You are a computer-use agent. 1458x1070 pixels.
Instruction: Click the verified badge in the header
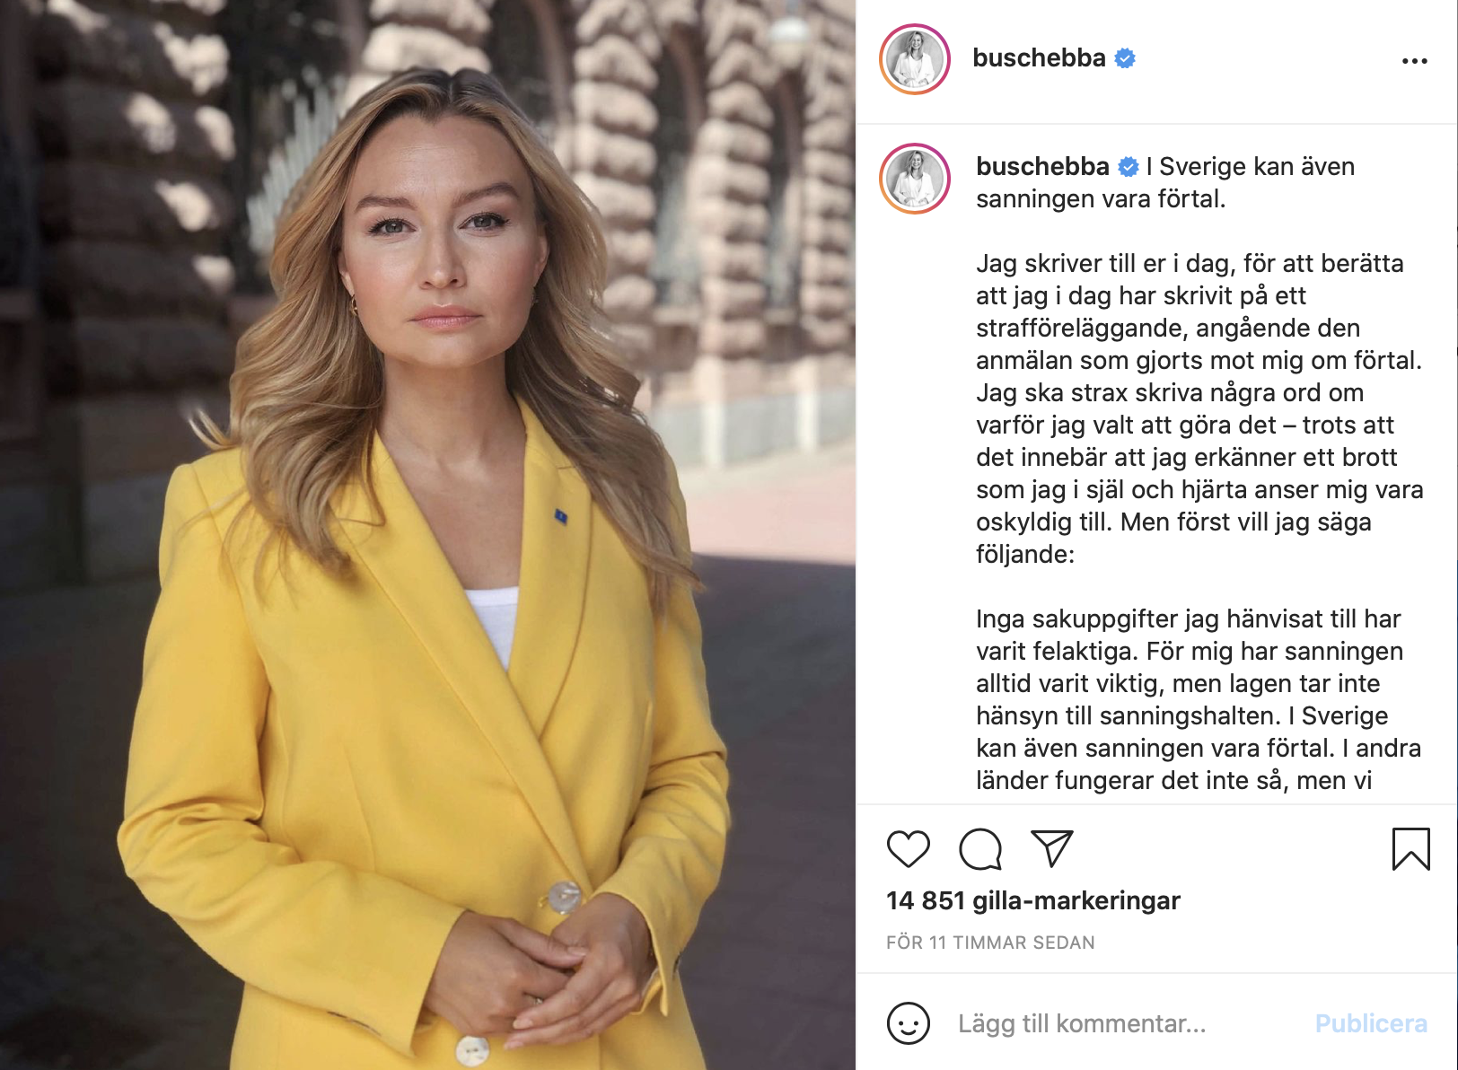coord(1125,58)
